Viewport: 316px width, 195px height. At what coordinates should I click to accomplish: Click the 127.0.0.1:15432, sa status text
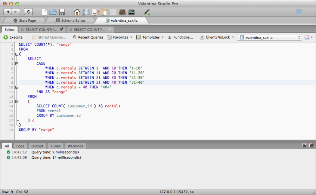(x=177, y=192)
